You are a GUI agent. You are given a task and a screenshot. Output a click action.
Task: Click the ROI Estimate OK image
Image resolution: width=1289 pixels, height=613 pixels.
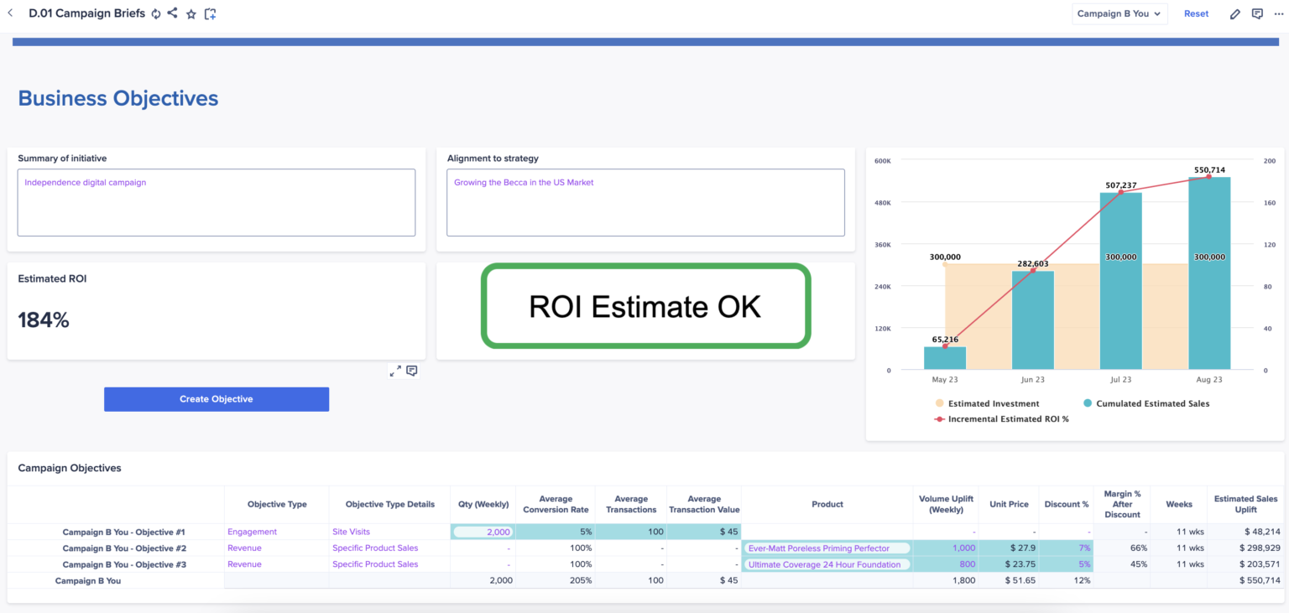click(x=645, y=306)
